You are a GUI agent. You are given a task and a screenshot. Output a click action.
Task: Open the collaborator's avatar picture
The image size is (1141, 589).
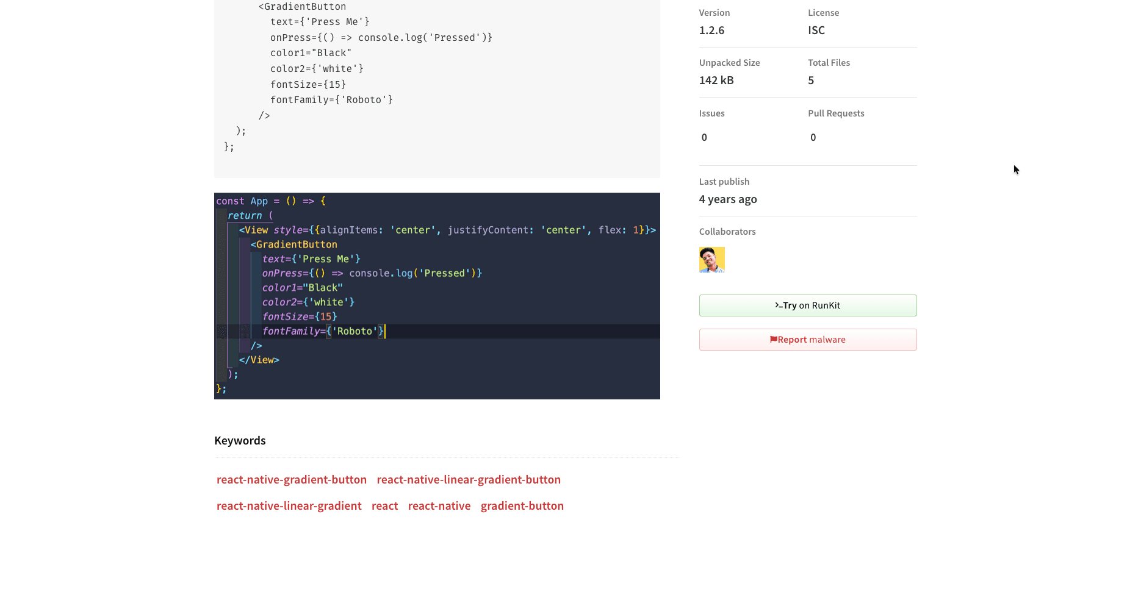coord(711,260)
